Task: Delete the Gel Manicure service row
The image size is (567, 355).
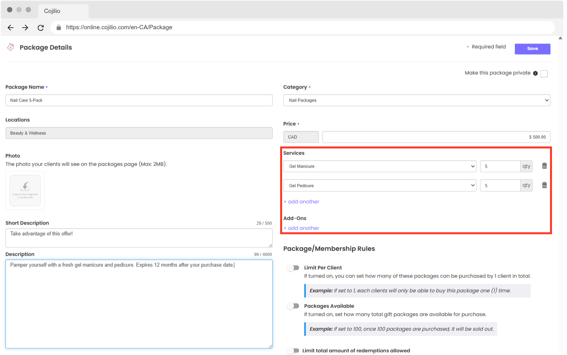Action: point(544,166)
